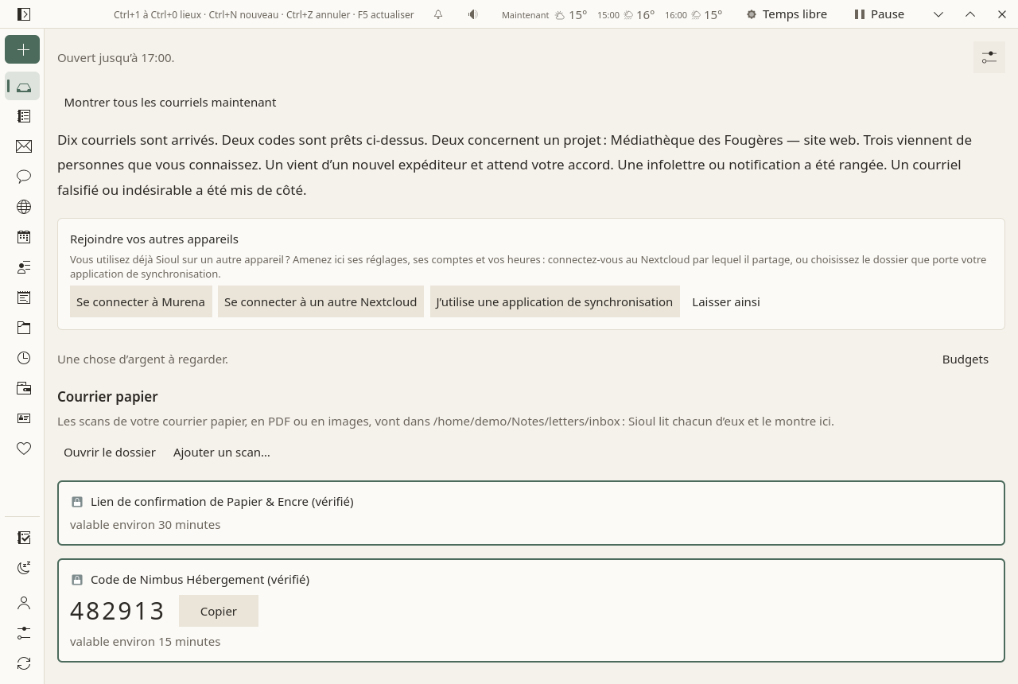1018x684 pixels.
Task: Click Se connecter à Murena
Action: 141,301
